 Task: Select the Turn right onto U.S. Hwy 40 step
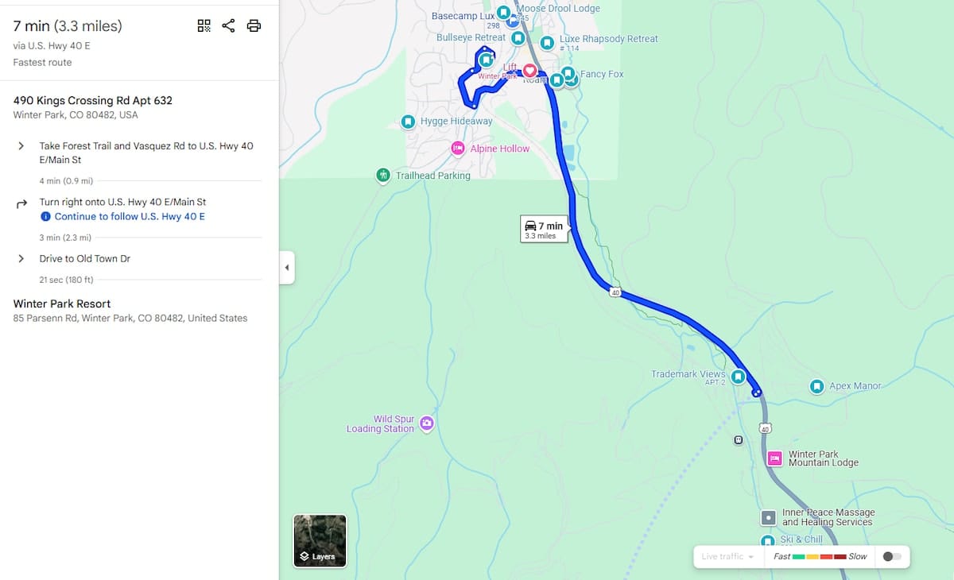(139, 209)
